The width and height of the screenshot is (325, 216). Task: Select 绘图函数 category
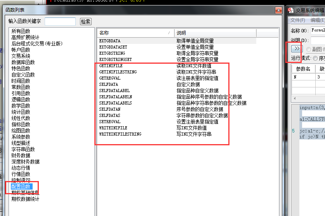21,131
